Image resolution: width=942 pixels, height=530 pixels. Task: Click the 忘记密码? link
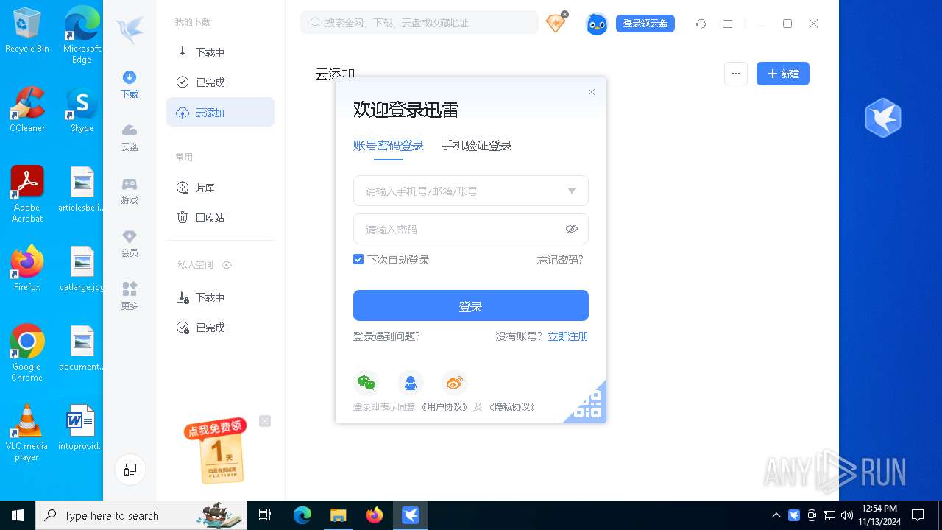pyautogui.click(x=560, y=260)
